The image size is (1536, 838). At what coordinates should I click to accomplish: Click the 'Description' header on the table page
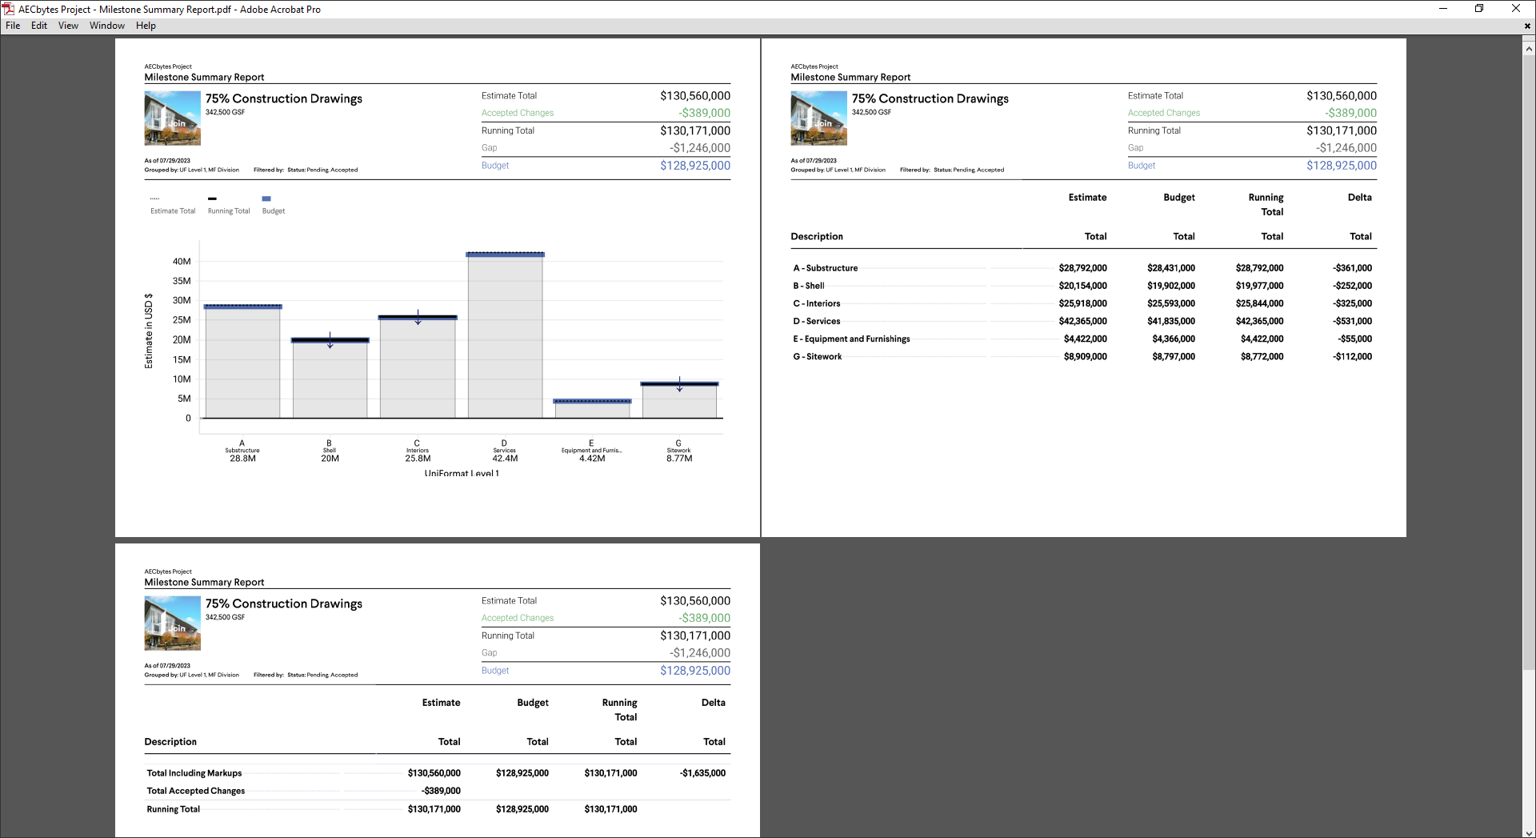click(x=817, y=236)
